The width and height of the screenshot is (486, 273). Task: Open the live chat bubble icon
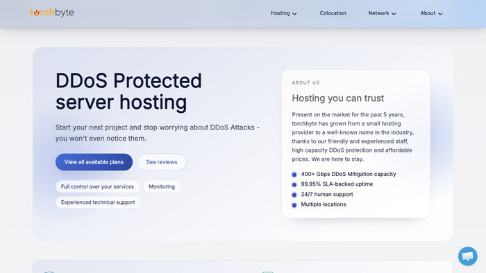[x=468, y=256]
